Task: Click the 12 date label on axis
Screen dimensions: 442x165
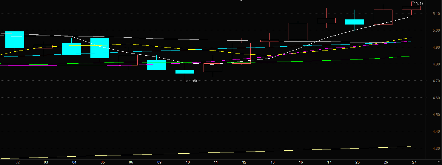Action: pos(244,162)
